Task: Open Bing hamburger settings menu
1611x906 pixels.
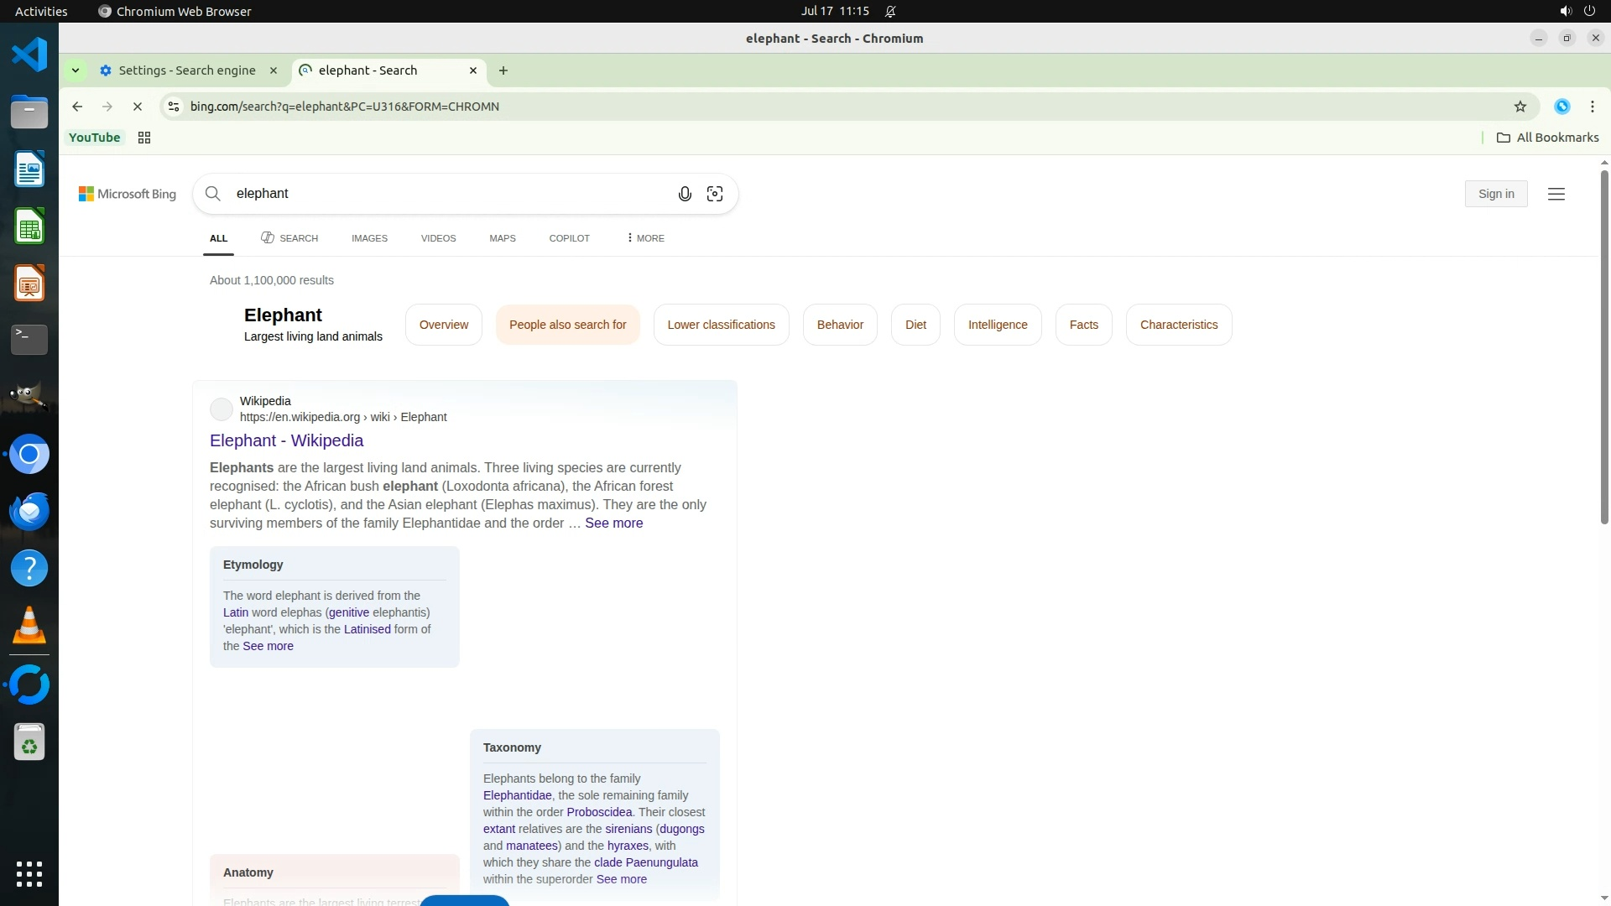Action: click(x=1556, y=195)
